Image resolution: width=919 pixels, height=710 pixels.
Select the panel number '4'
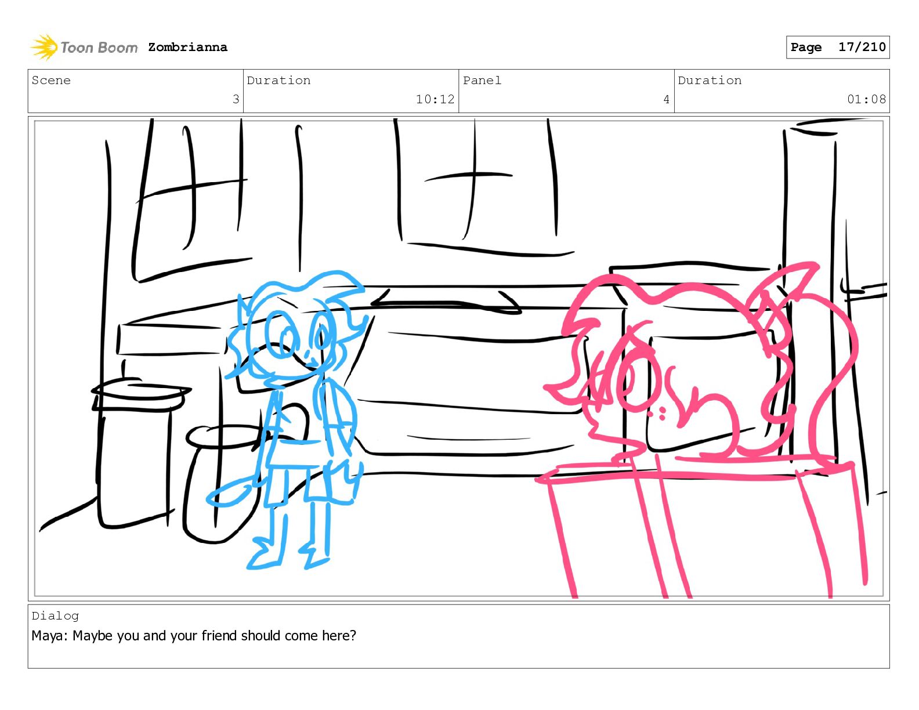(x=667, y=99)
